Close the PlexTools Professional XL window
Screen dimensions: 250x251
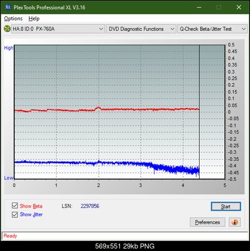239,7
